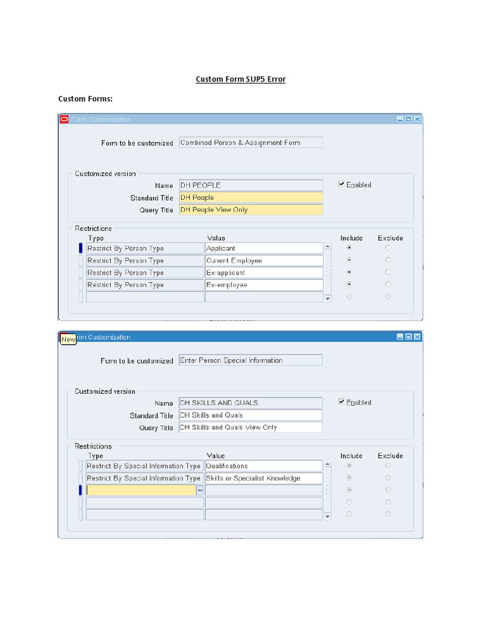Select Exclude radio for Applicant row
Viewport: 481px width, 642px height.
(388, 248)
